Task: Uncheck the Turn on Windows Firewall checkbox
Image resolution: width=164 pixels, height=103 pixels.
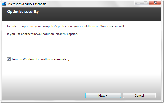Action: coord(9,59)
